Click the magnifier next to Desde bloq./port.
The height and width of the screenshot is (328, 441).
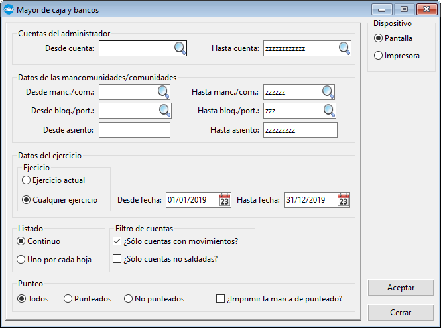pos(163,111)
